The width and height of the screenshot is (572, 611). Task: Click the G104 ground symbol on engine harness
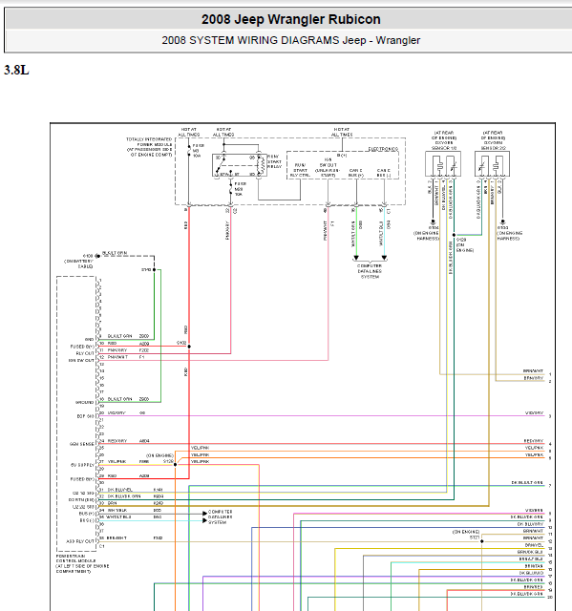(433, 221)
